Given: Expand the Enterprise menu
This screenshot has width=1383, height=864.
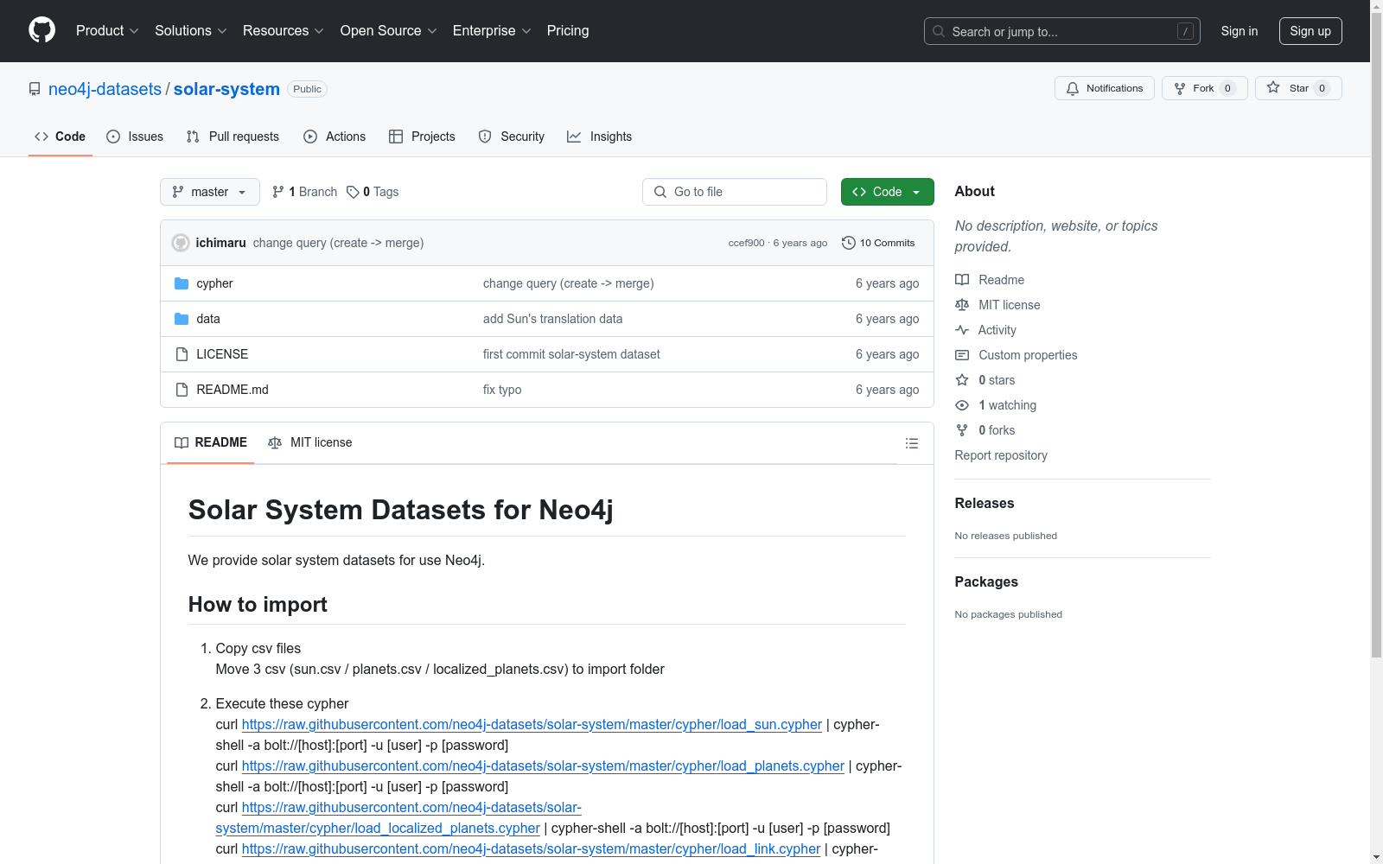Looking at the screenshot, I should (x=492, y=31).
